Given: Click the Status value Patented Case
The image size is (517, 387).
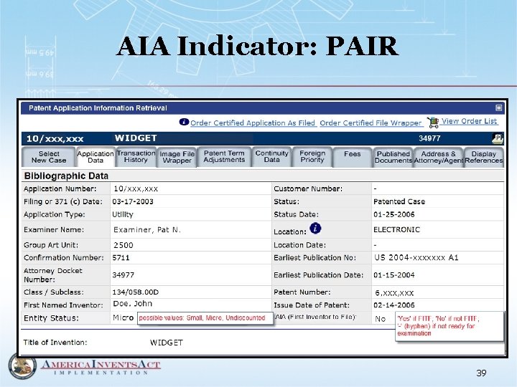Looking at the screenshot, I should pos(399,201).
